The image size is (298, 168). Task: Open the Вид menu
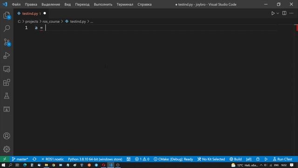coord(68,4)
